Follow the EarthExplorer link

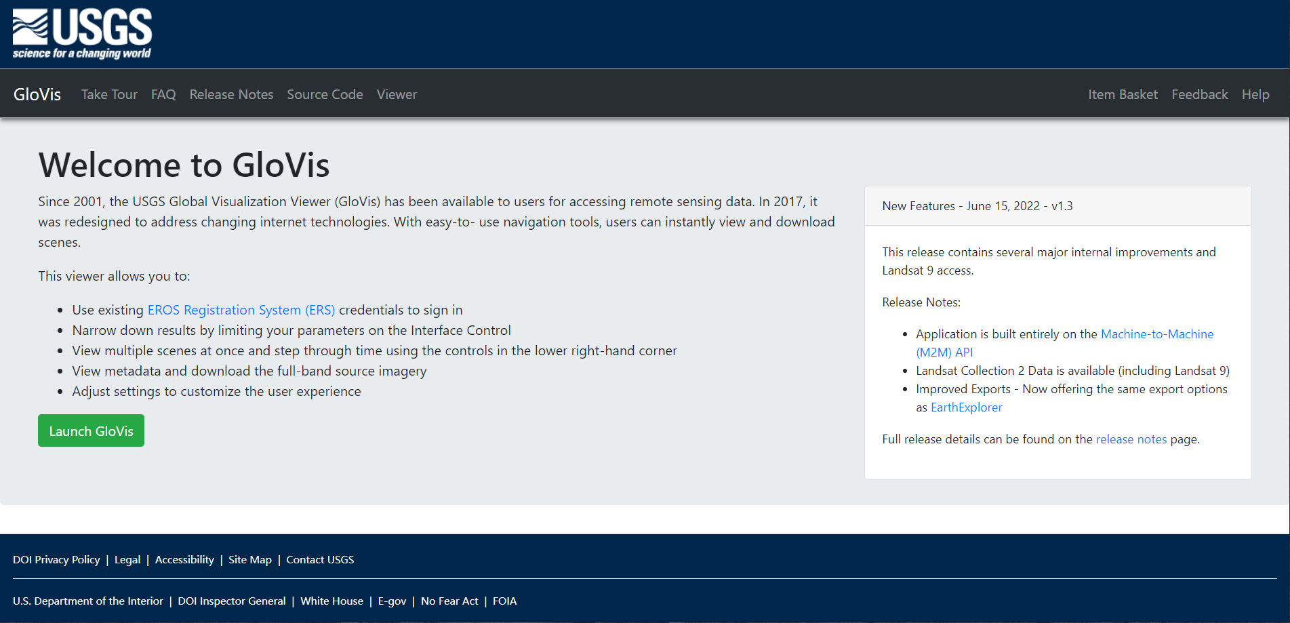[x=966, y=407]
